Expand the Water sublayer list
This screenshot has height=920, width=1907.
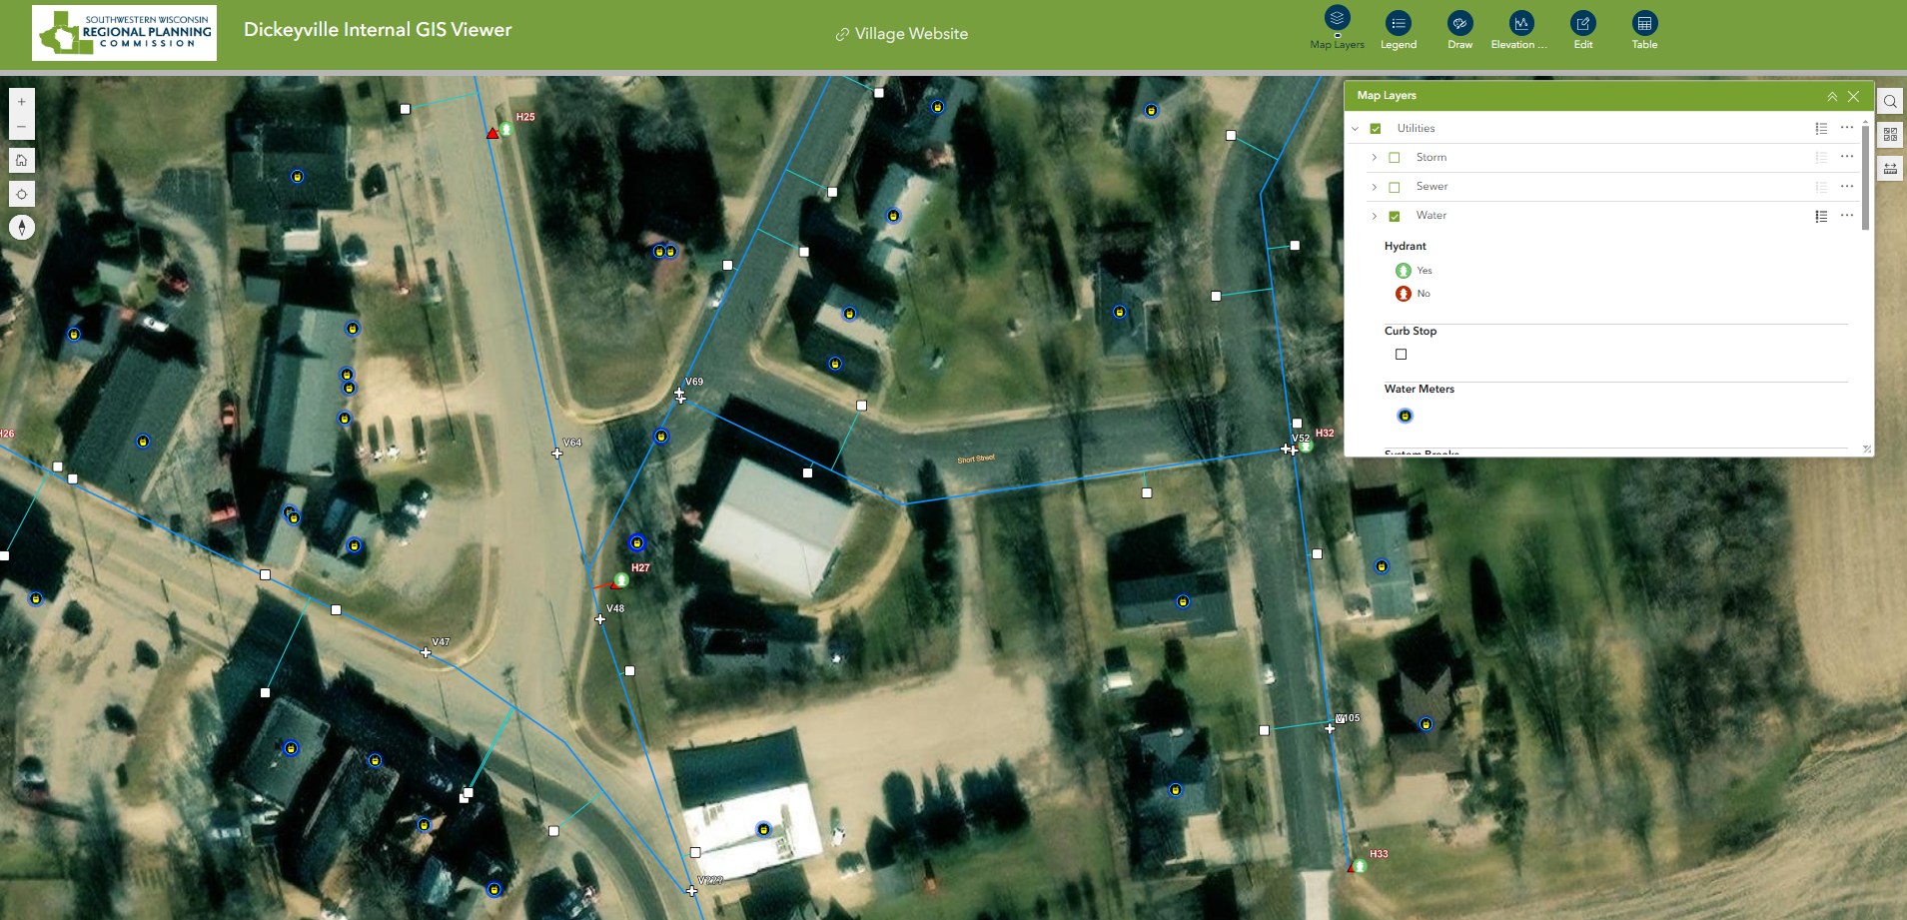[x=1375, y=216]
